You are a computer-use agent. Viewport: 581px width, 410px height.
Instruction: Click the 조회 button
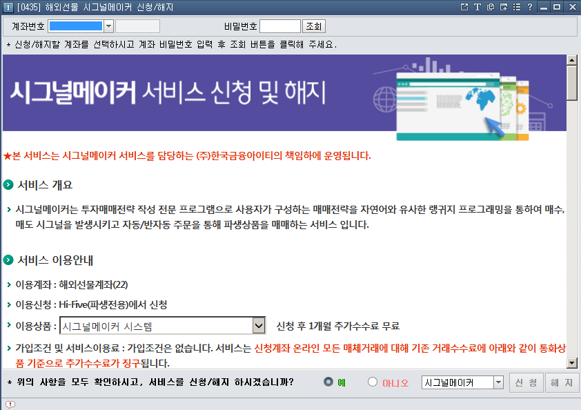coord(313,26)
